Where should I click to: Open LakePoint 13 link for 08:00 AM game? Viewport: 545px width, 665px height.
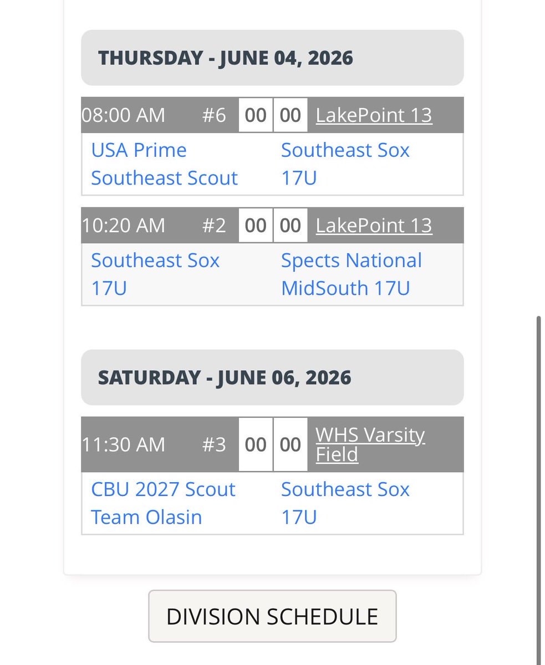[374, 115]
